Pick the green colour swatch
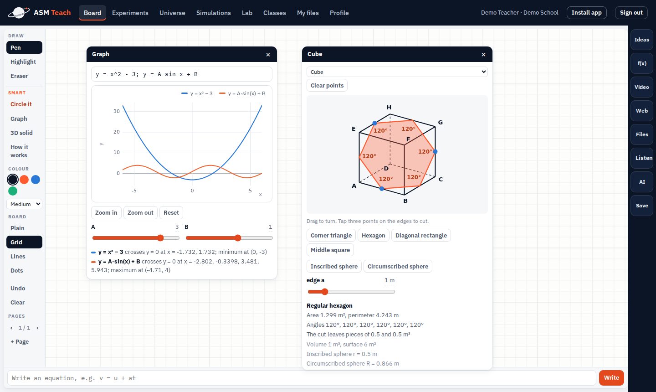The height and width of the screenshot is (392, 656). [x=13, y=191]
